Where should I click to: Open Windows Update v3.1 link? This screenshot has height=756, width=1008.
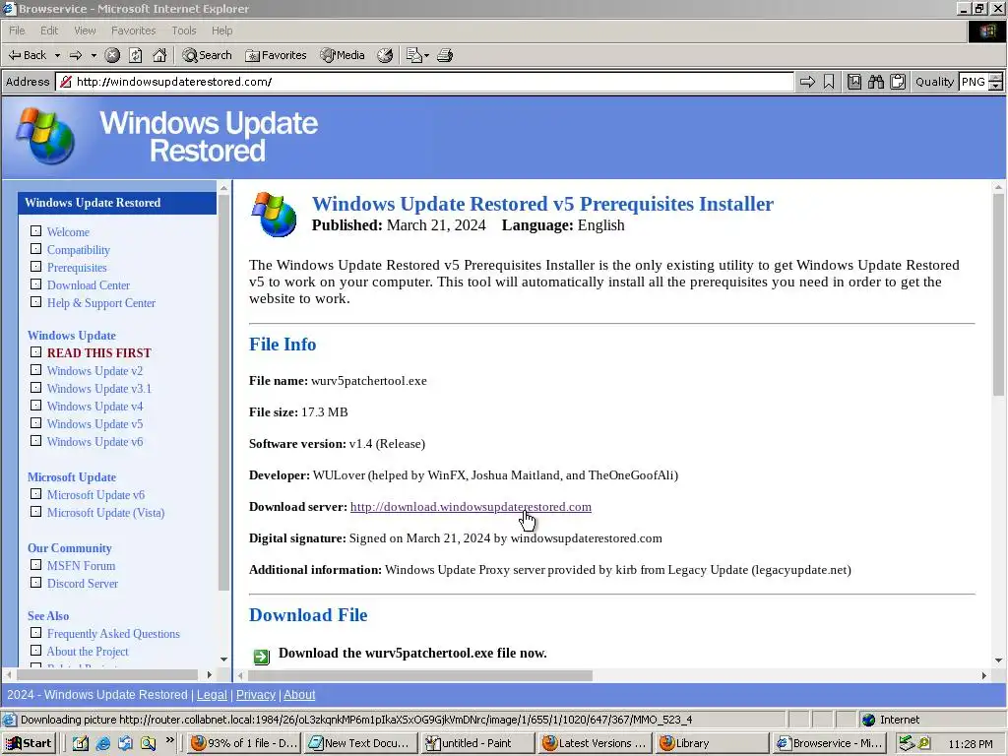(99, 388)
